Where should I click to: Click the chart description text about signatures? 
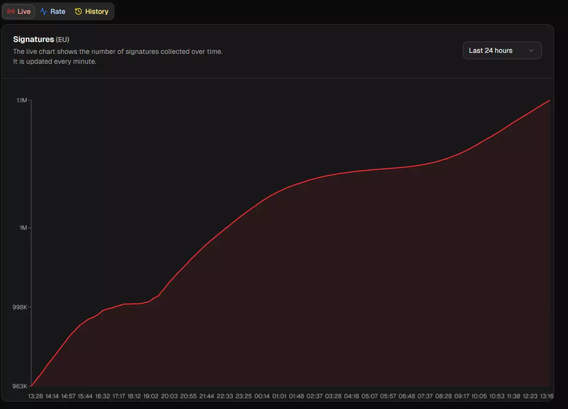tap(118, 52)
